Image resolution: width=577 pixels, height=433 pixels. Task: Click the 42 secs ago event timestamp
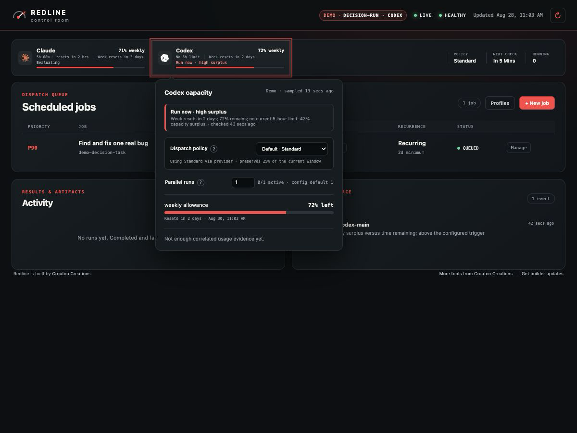[541, 223]
